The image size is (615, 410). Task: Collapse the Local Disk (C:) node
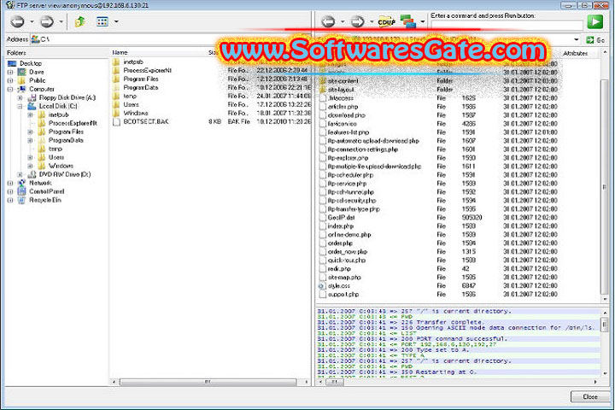pos(20,106)
